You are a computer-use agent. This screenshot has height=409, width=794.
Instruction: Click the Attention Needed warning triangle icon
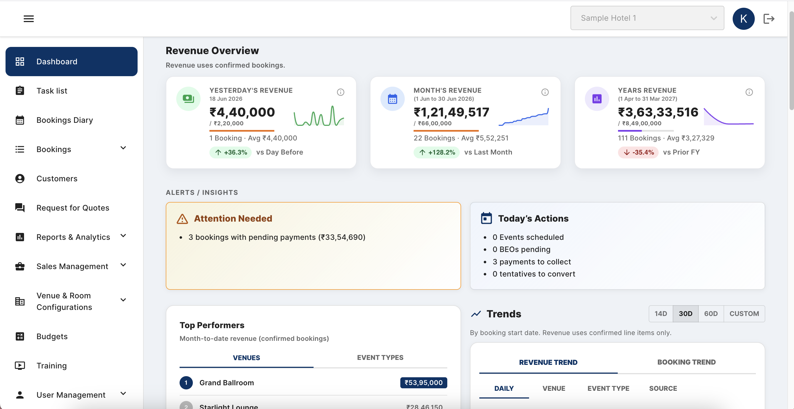[182, 219]
